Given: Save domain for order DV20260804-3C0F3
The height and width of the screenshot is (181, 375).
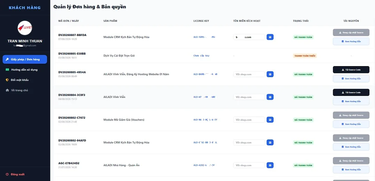Looking at the screenshot, I should pos(270,97).
